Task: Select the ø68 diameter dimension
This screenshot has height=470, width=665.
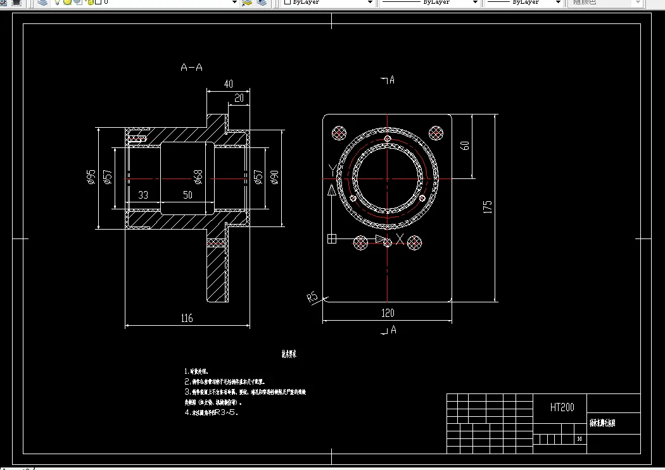Action: click(198, 177)
